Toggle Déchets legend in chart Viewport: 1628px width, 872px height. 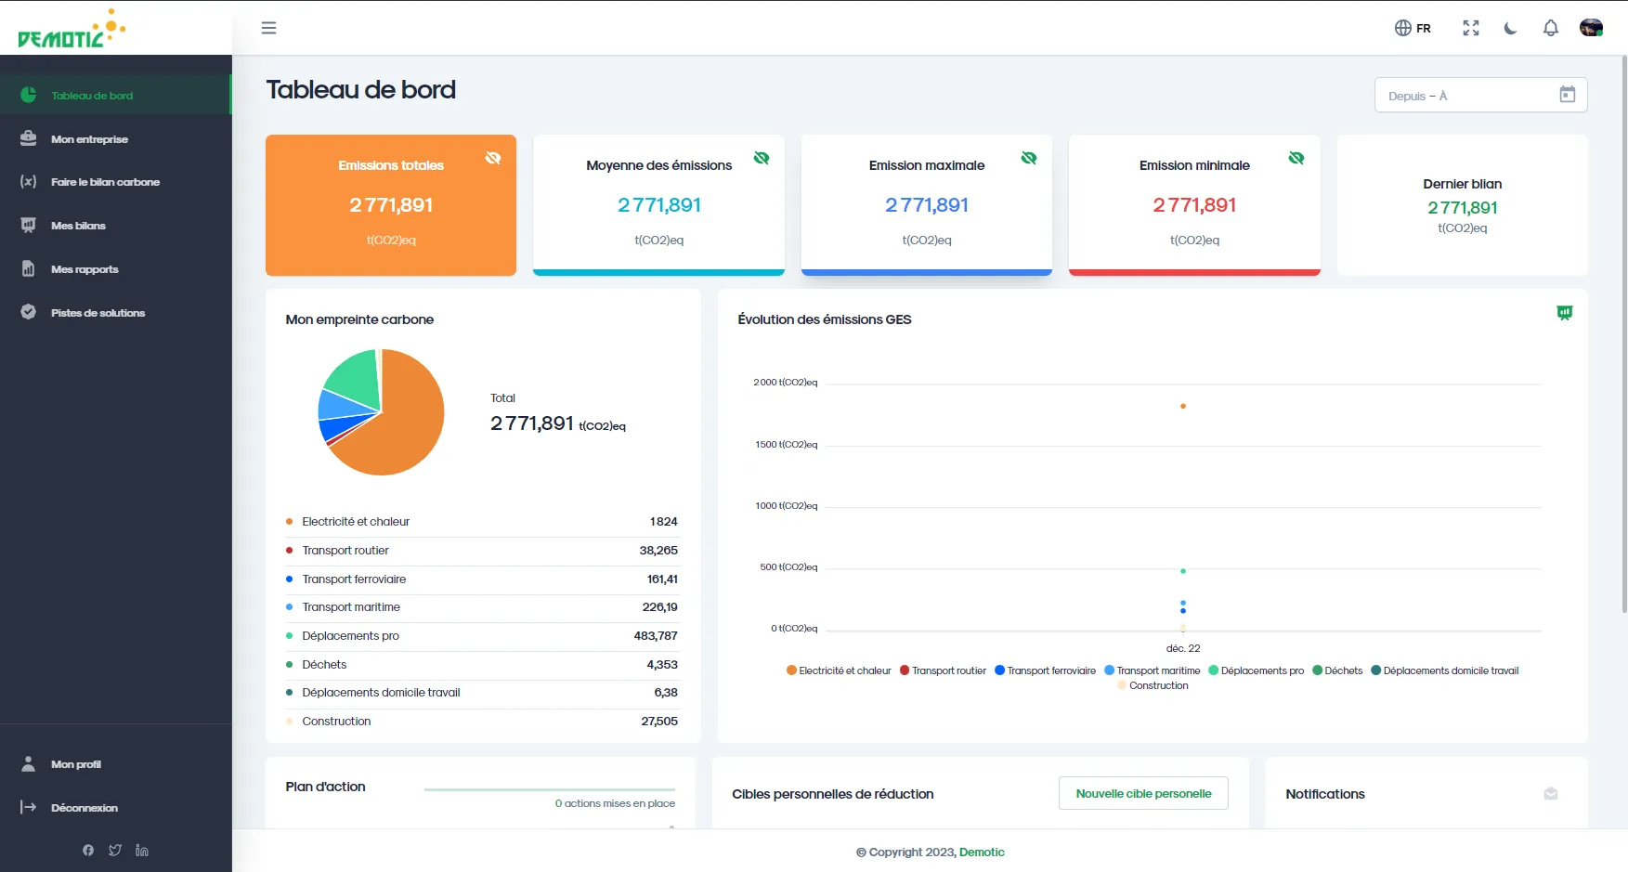pos(1337,670)
